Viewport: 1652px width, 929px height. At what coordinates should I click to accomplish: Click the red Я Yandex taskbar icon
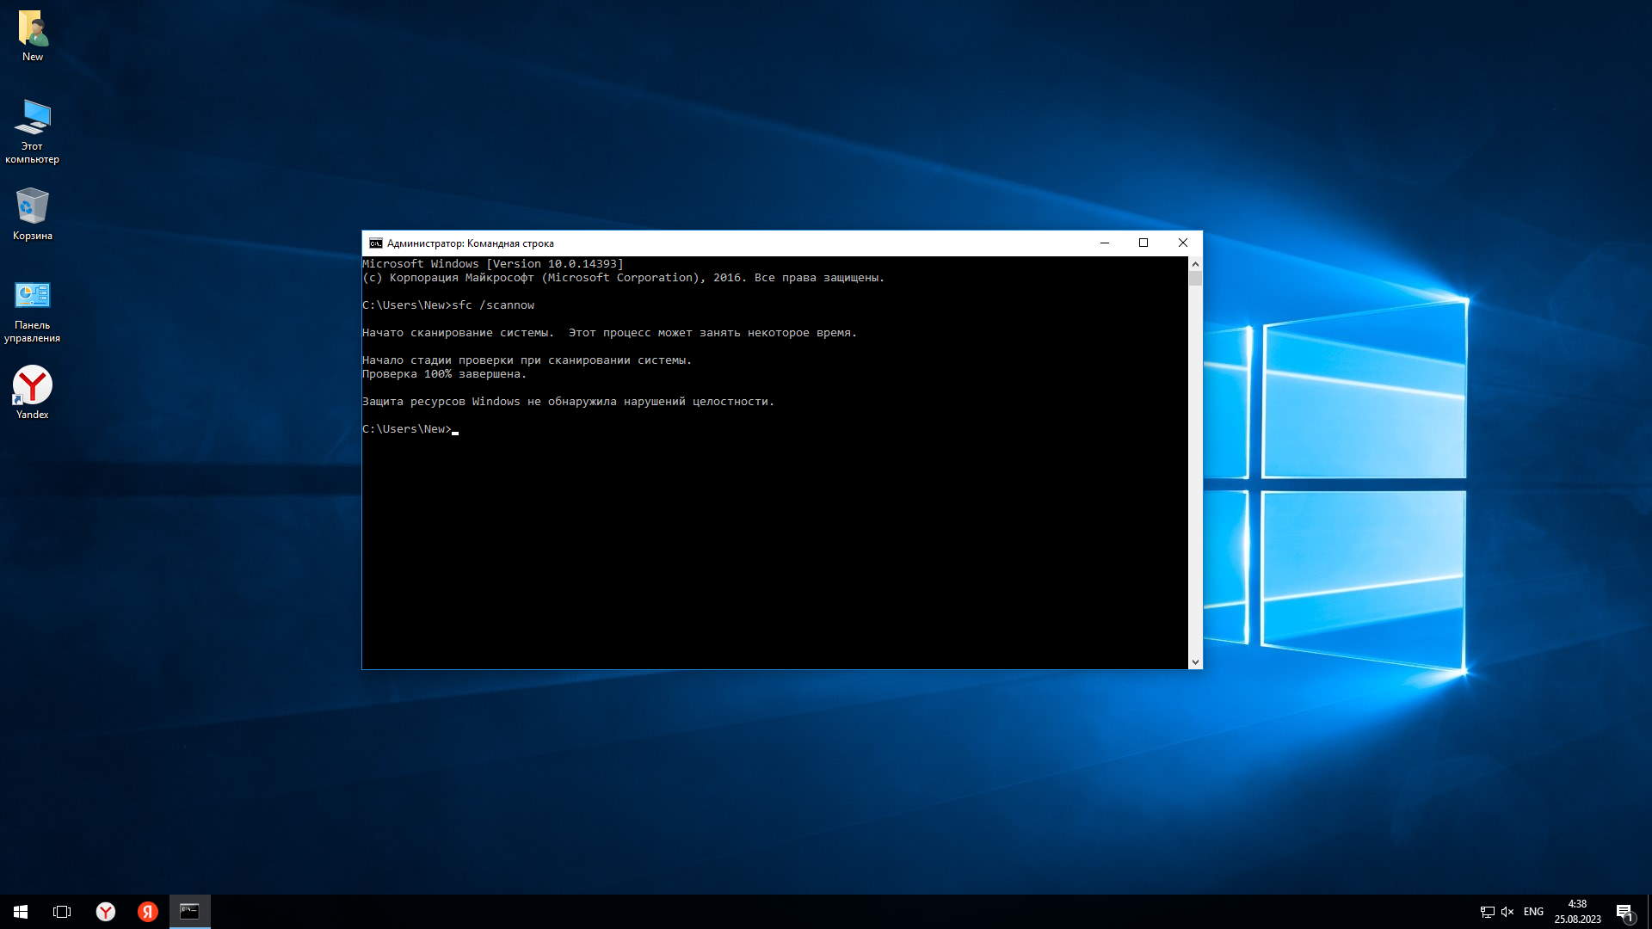coord(147,912)
